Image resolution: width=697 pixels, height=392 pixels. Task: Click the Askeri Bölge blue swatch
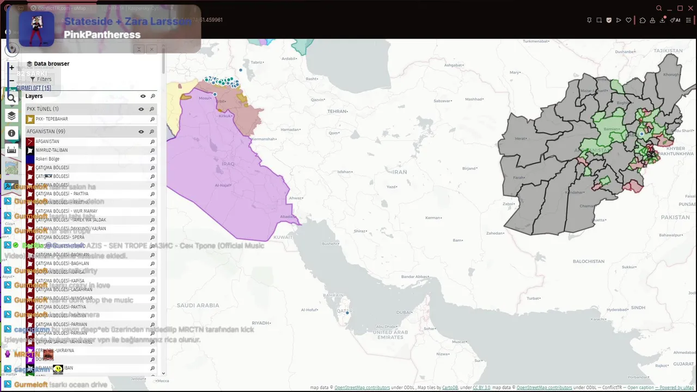pos(30,159)
